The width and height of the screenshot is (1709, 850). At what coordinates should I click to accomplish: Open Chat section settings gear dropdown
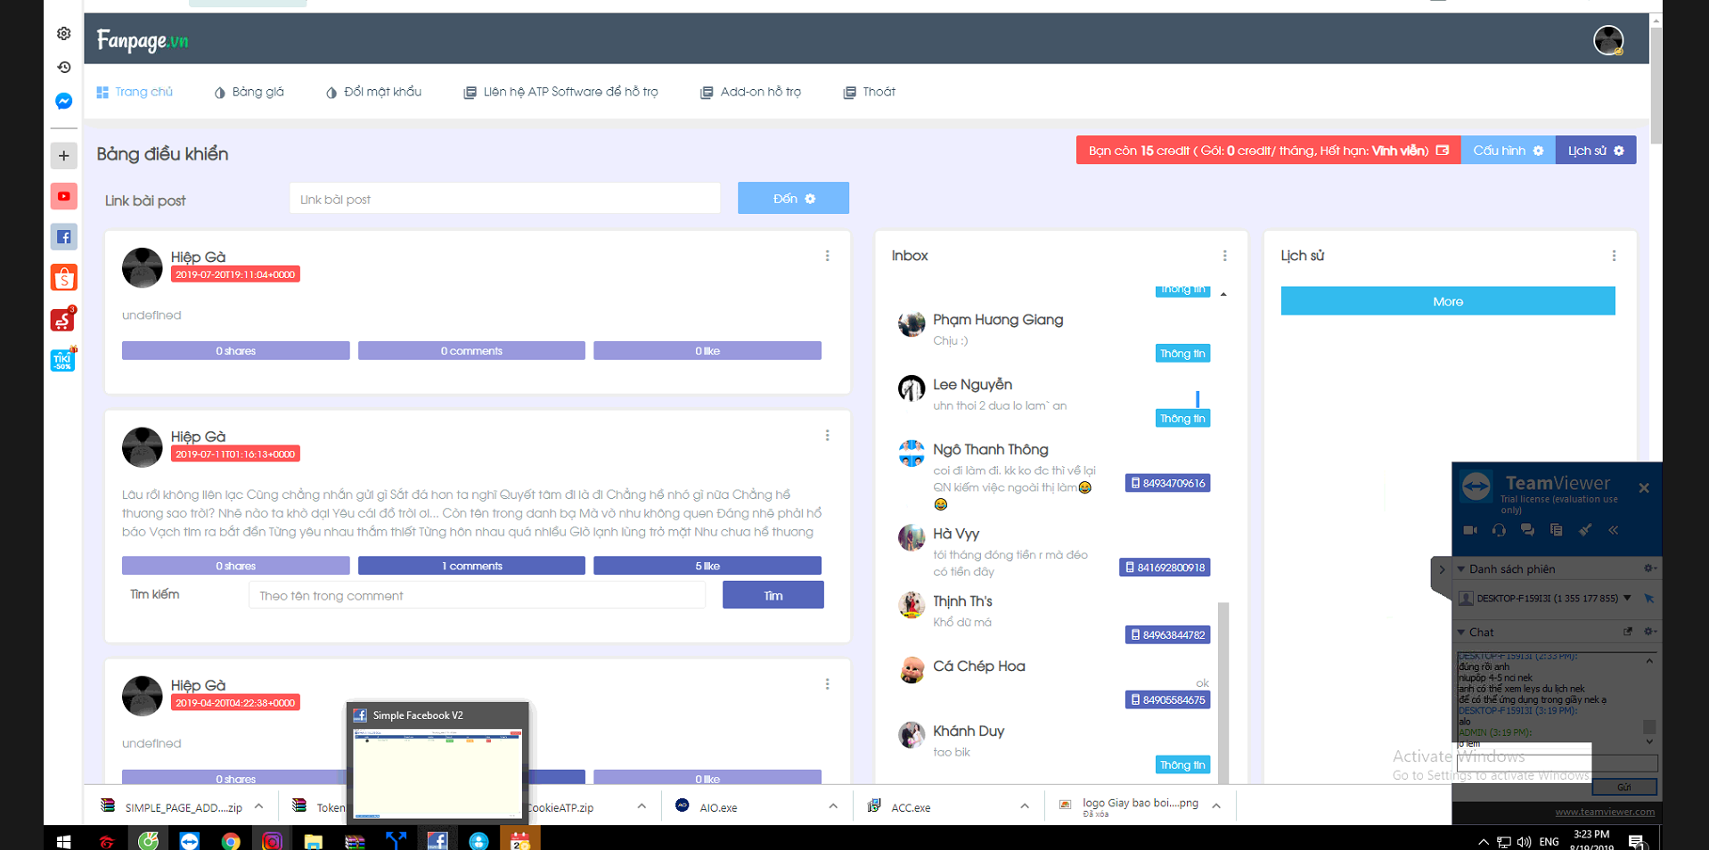(x=1649, y=632)
